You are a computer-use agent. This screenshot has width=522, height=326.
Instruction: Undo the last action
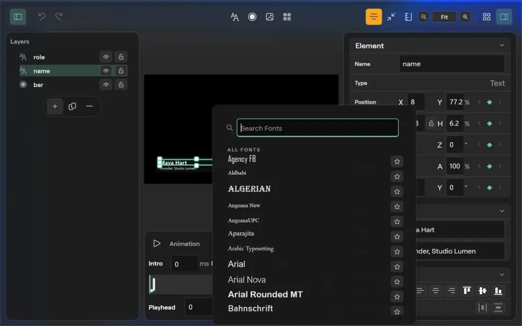(42, 17)
